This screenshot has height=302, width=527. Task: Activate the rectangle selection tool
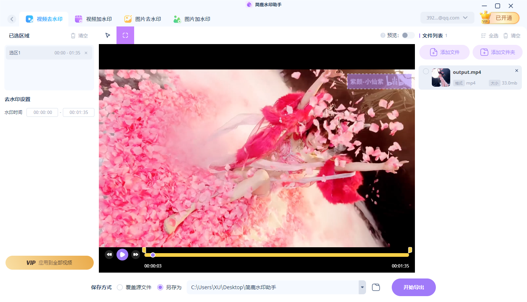125,35
